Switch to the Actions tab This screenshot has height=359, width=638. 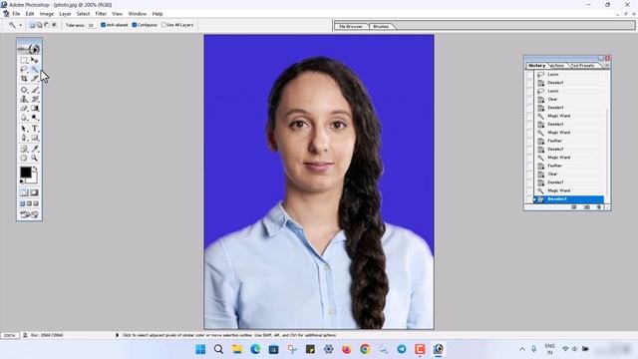tap(557, 65)
